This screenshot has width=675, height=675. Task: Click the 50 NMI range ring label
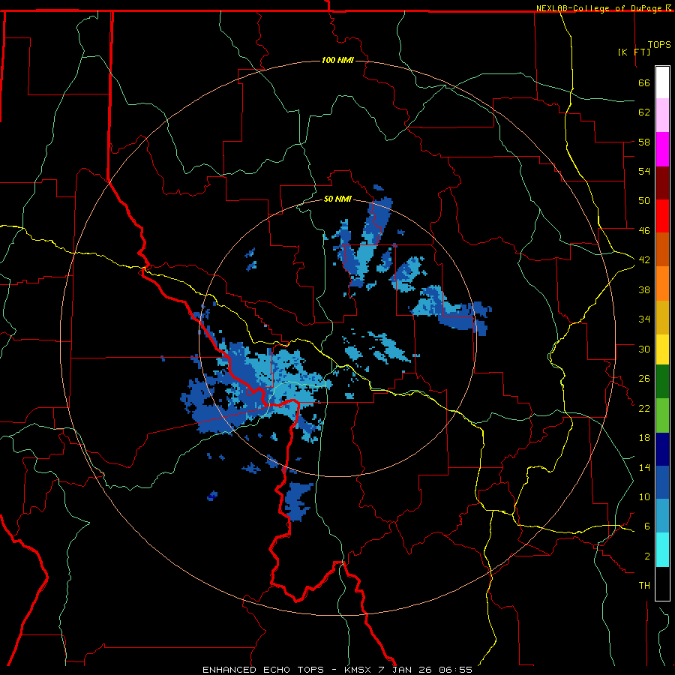pos(337,199)
